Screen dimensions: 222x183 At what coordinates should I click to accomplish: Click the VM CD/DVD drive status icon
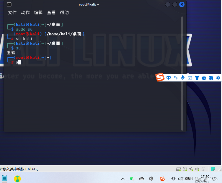[185, 169]
